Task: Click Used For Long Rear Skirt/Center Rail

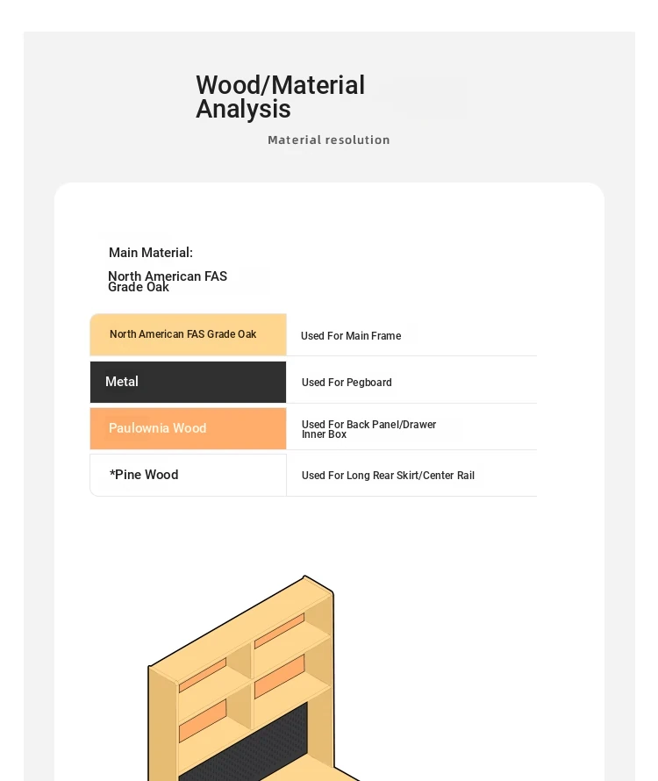Action: pos(388,476)
